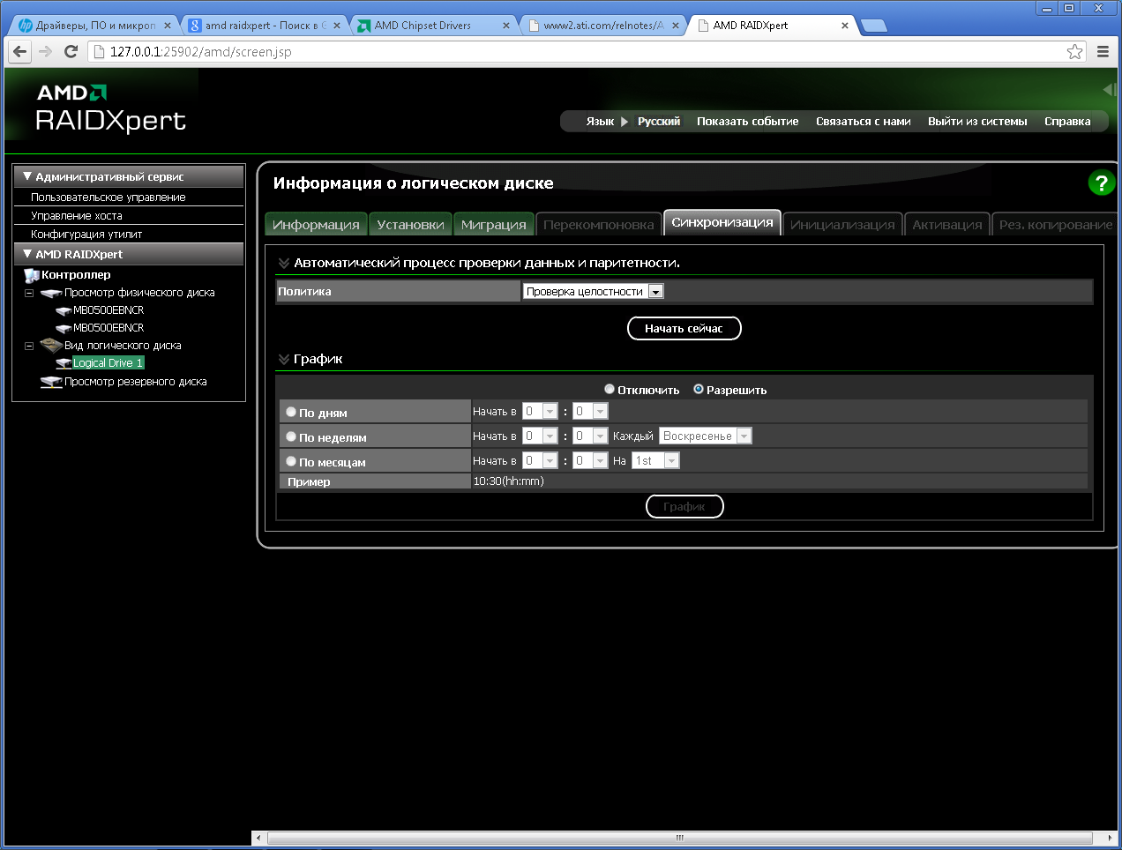Select the По дням schedule option
Viewport: 1122px width, 850px height.
tap(291, 412)
